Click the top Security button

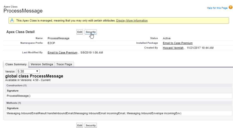[x=91, y=32]
